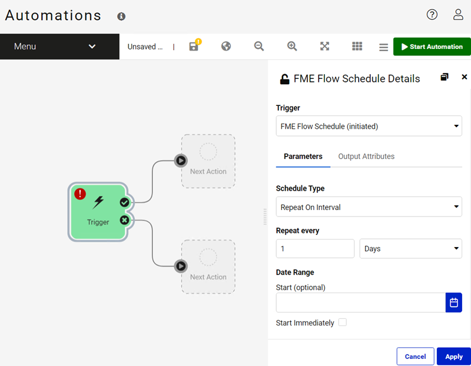Click the Unsaved automation name text
471x366 pixels.
pyautogui.click(x=145, y=46)
